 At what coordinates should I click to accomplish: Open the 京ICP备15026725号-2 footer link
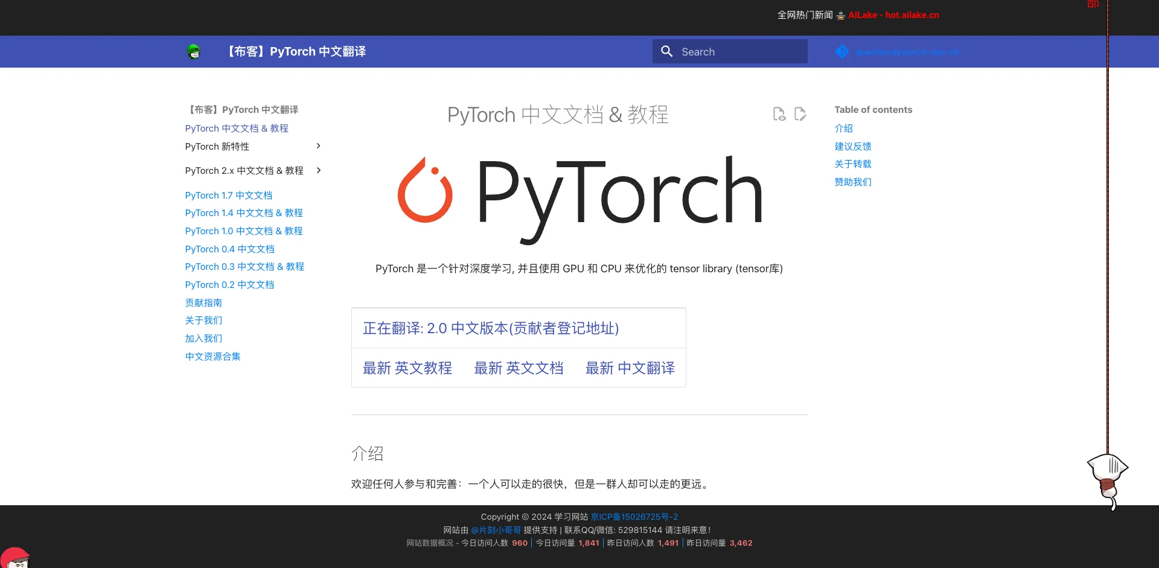tap(634, 517)
